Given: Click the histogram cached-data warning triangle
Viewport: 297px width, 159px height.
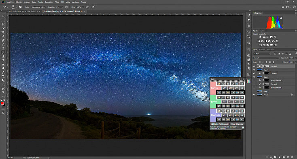Looking at the screenshot, I should [281, 18].
